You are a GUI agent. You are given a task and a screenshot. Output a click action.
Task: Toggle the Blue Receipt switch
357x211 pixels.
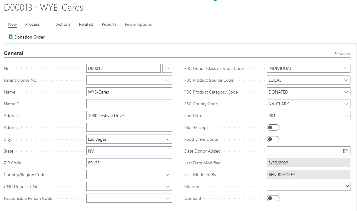click(273, 127)
